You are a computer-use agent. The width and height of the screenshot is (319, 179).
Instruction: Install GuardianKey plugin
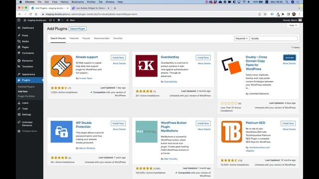[x=203, y=58]
